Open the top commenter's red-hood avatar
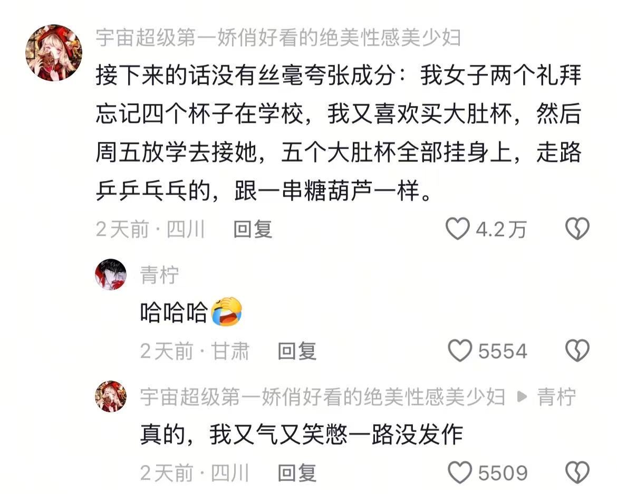 (54, 53)
